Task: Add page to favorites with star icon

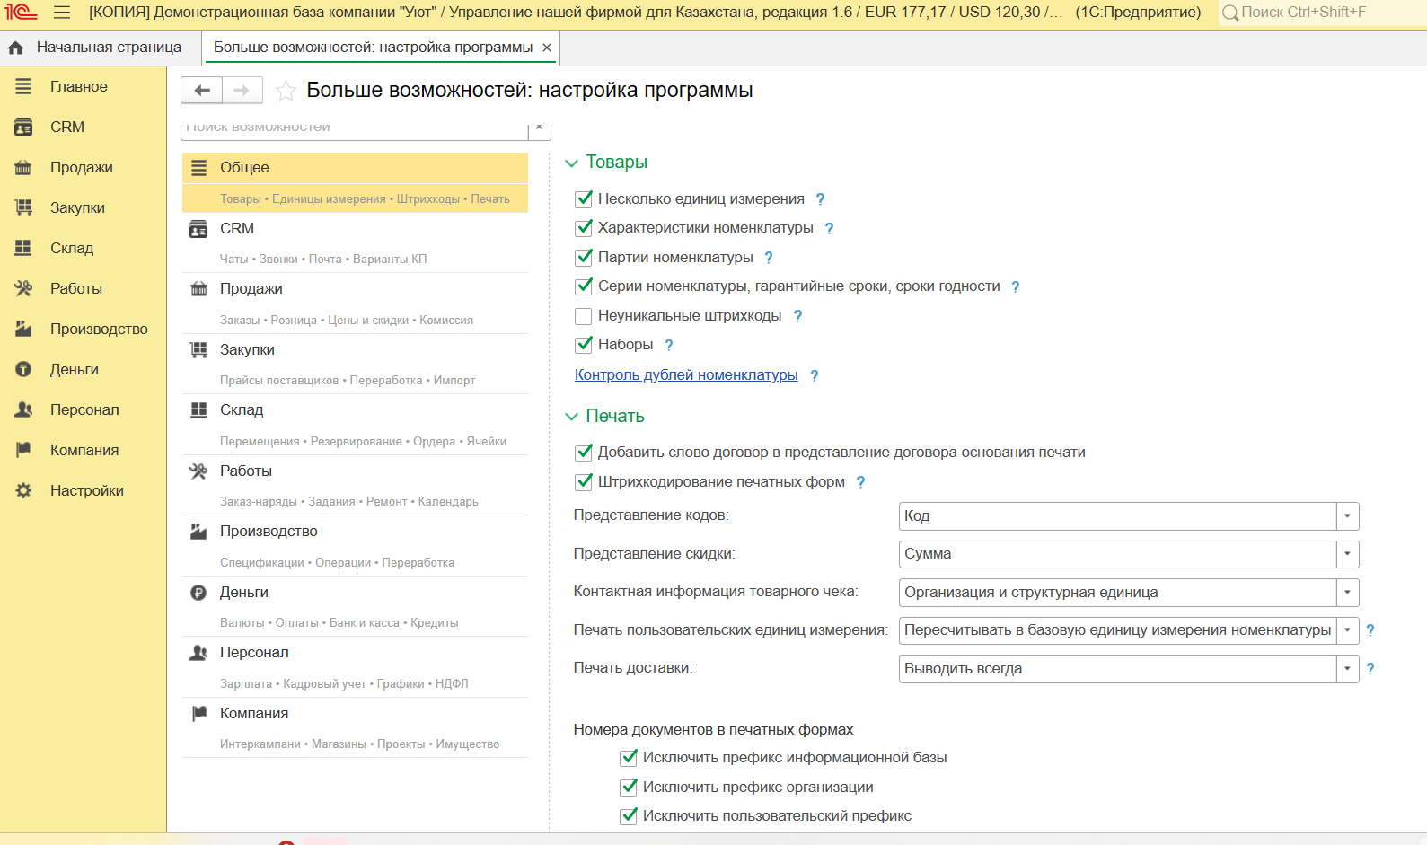Action: click(x=286, y=91)
